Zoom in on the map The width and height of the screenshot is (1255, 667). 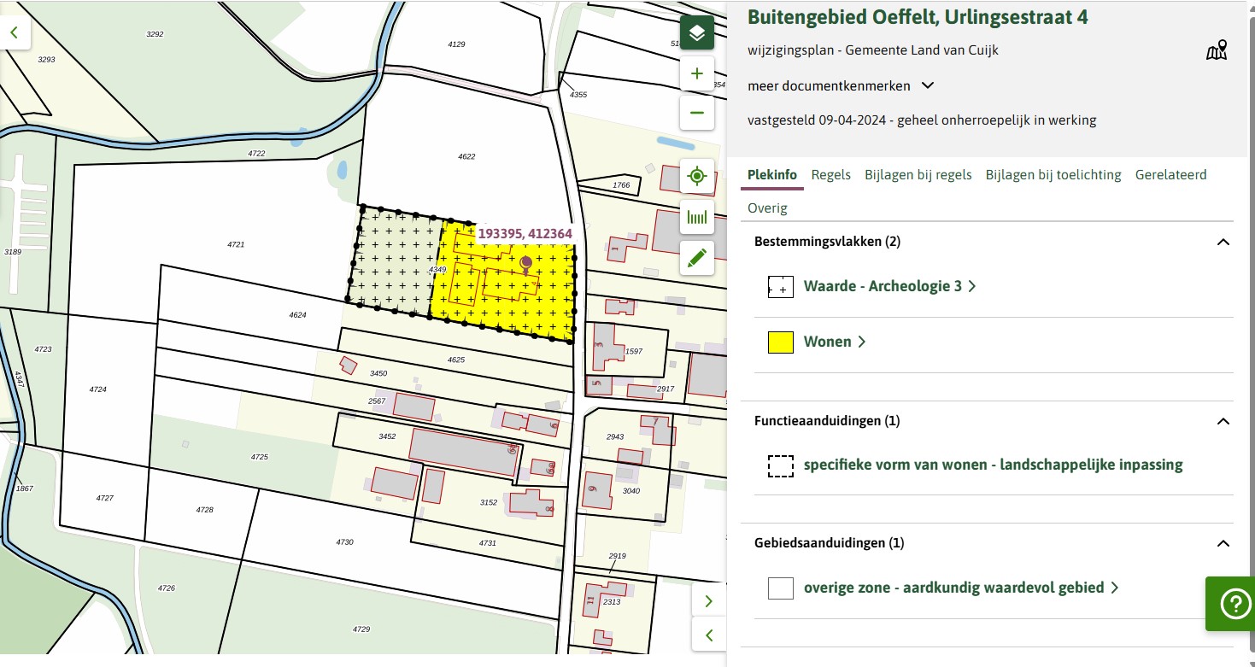click(x=697, y=73)
